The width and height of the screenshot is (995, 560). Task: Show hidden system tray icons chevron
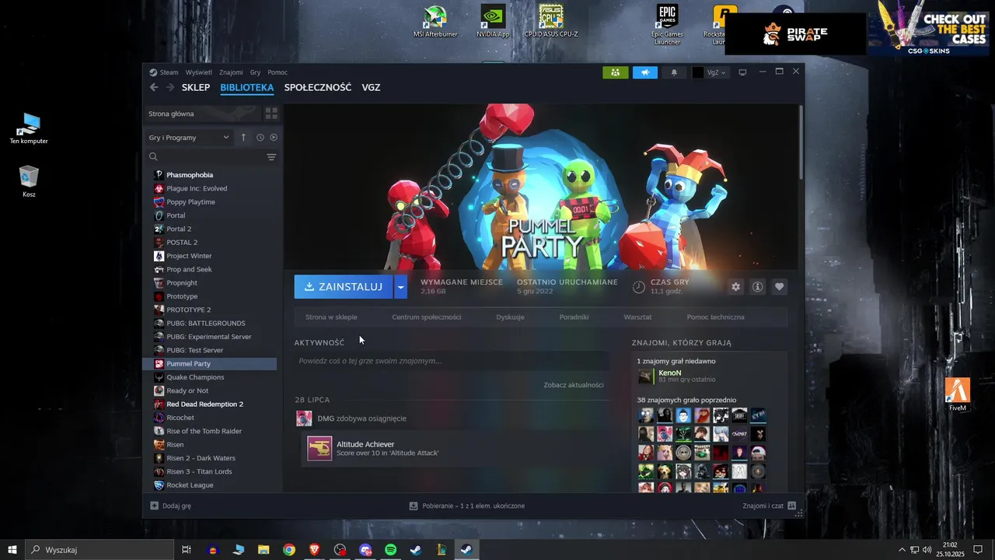902,550
